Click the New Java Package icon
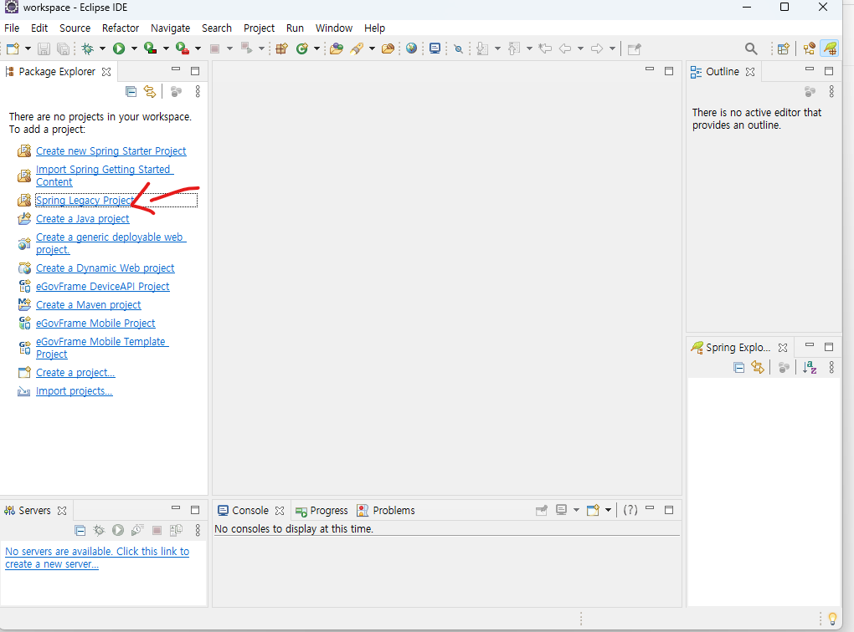 [x=281, y=49]
